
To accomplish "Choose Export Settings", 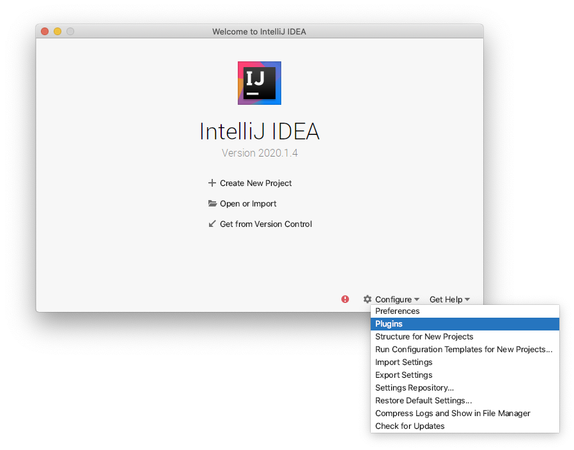I will tap(465, 375).
